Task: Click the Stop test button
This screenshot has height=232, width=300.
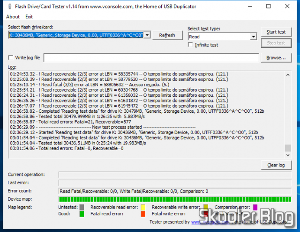Action: tap(276, 43)
